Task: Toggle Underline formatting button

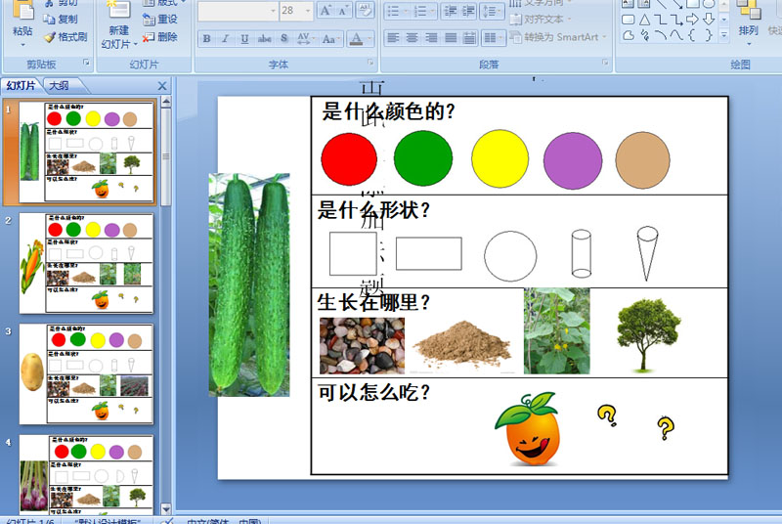Action: (244, 38)
